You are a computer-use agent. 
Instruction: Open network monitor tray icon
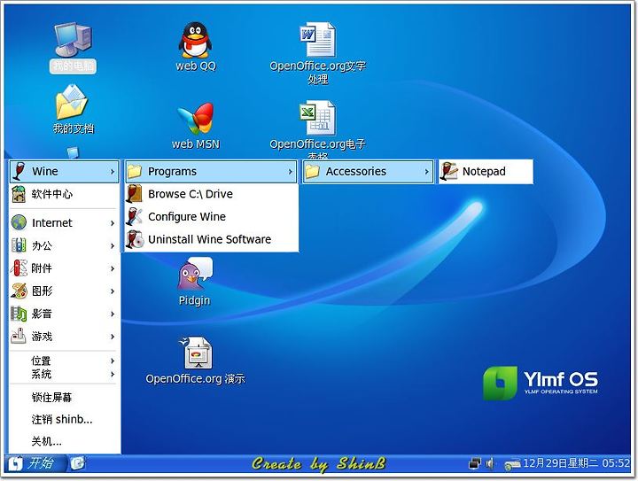[474, 463]
